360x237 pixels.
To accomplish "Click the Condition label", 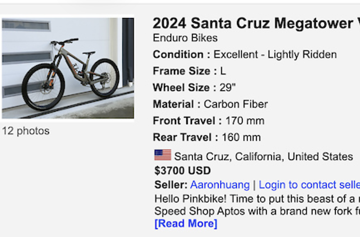I will coord(178,54).
